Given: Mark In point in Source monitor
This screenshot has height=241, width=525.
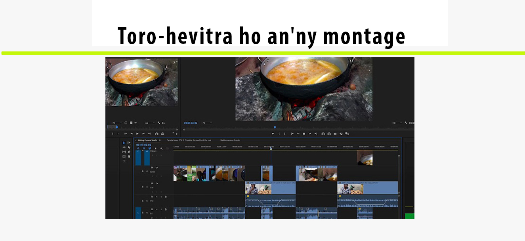Looking at the screenshot, I should tap(113, 134).
